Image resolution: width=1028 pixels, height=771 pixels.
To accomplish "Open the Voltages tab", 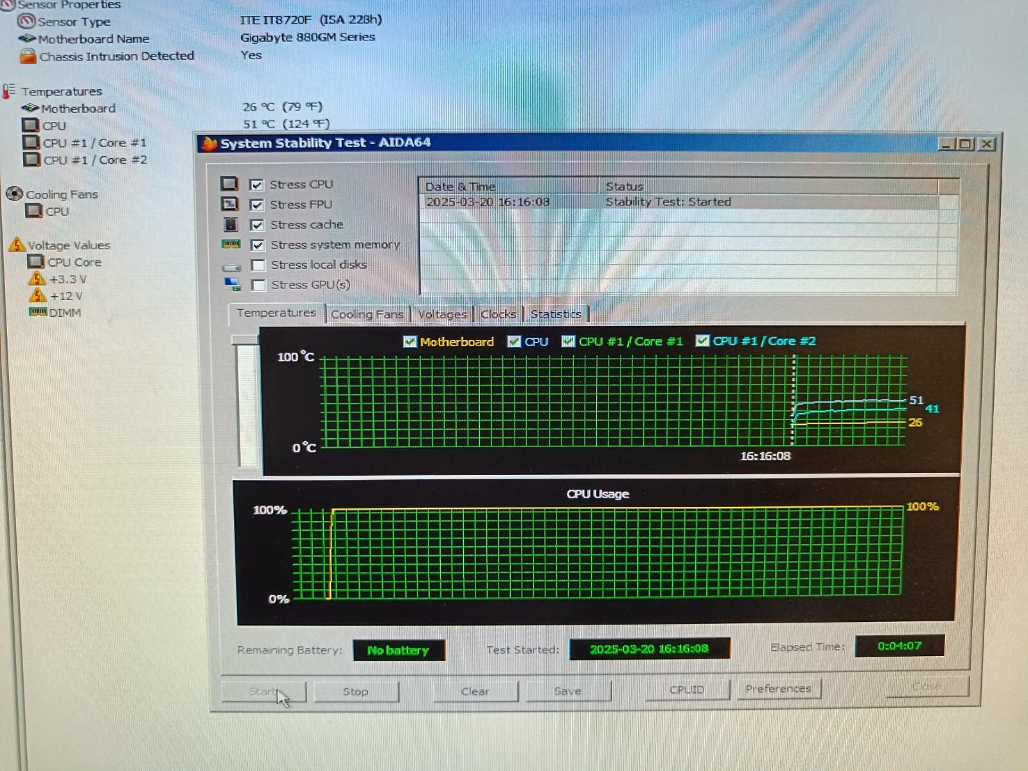I will tap(443, 314).
